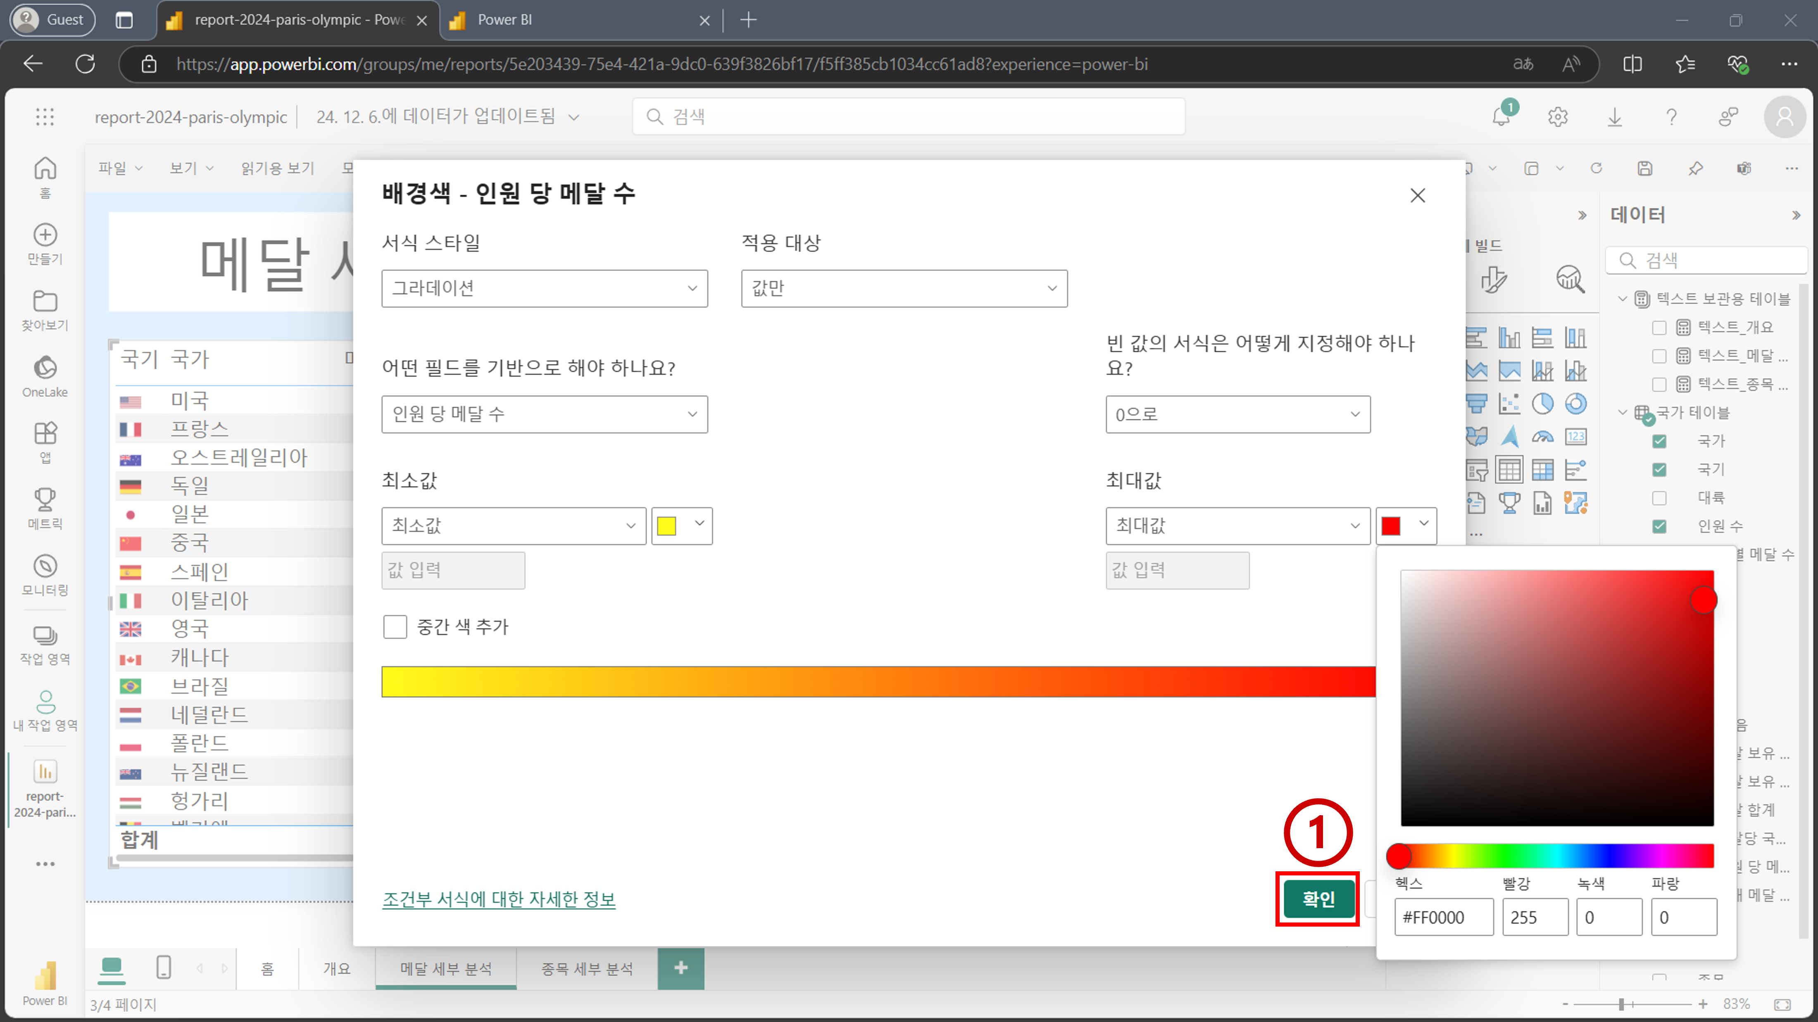1818x1022 pixels.
Task: Collapse the 국가 테이블 tree
Action: click(1623, 413)
